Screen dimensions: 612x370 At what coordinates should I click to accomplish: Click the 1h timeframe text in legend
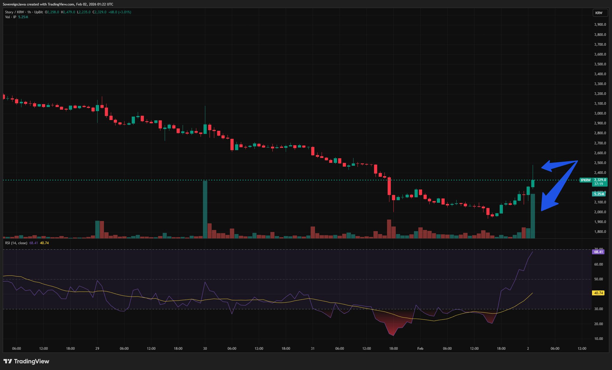pos(29,12)
